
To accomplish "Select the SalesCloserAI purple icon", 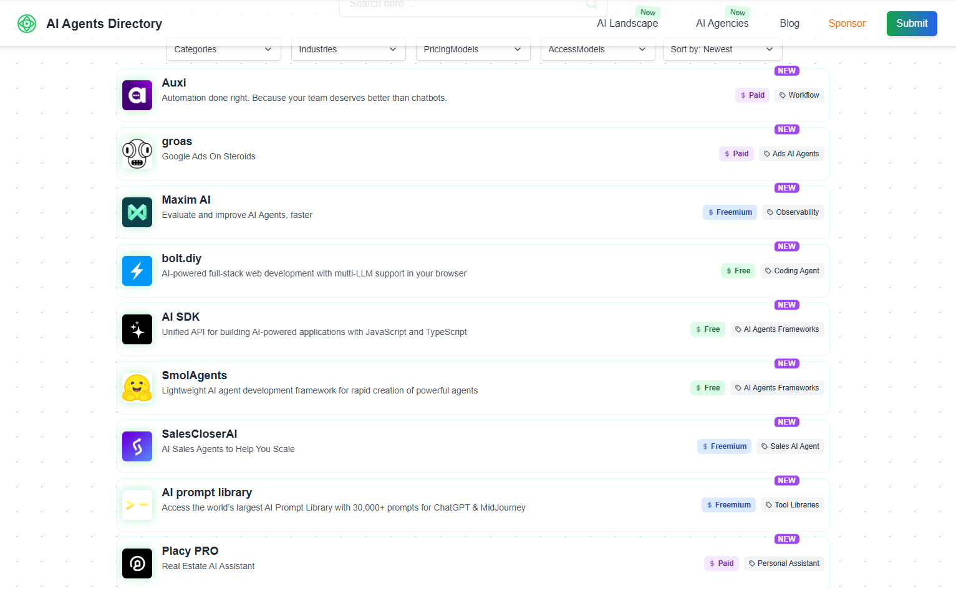I will 137,446.
